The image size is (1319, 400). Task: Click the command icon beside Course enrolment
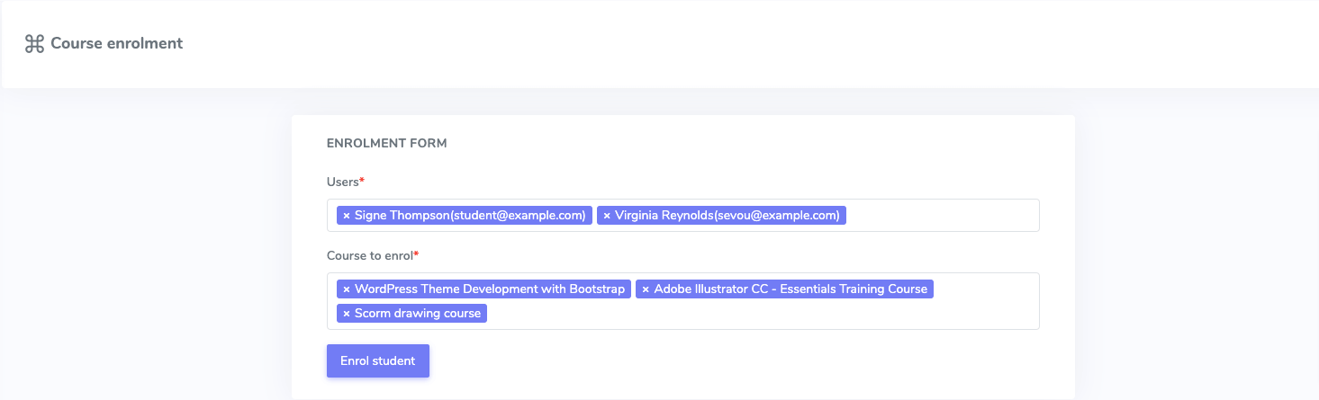(x=34, y=44)
